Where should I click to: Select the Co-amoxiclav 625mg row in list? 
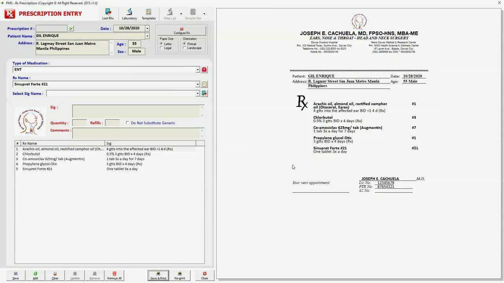[x=105, y=159]
